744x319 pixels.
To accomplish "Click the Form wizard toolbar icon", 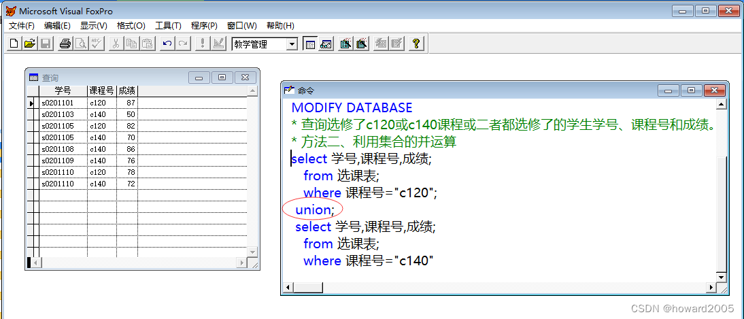I will (x=345, y=44).
